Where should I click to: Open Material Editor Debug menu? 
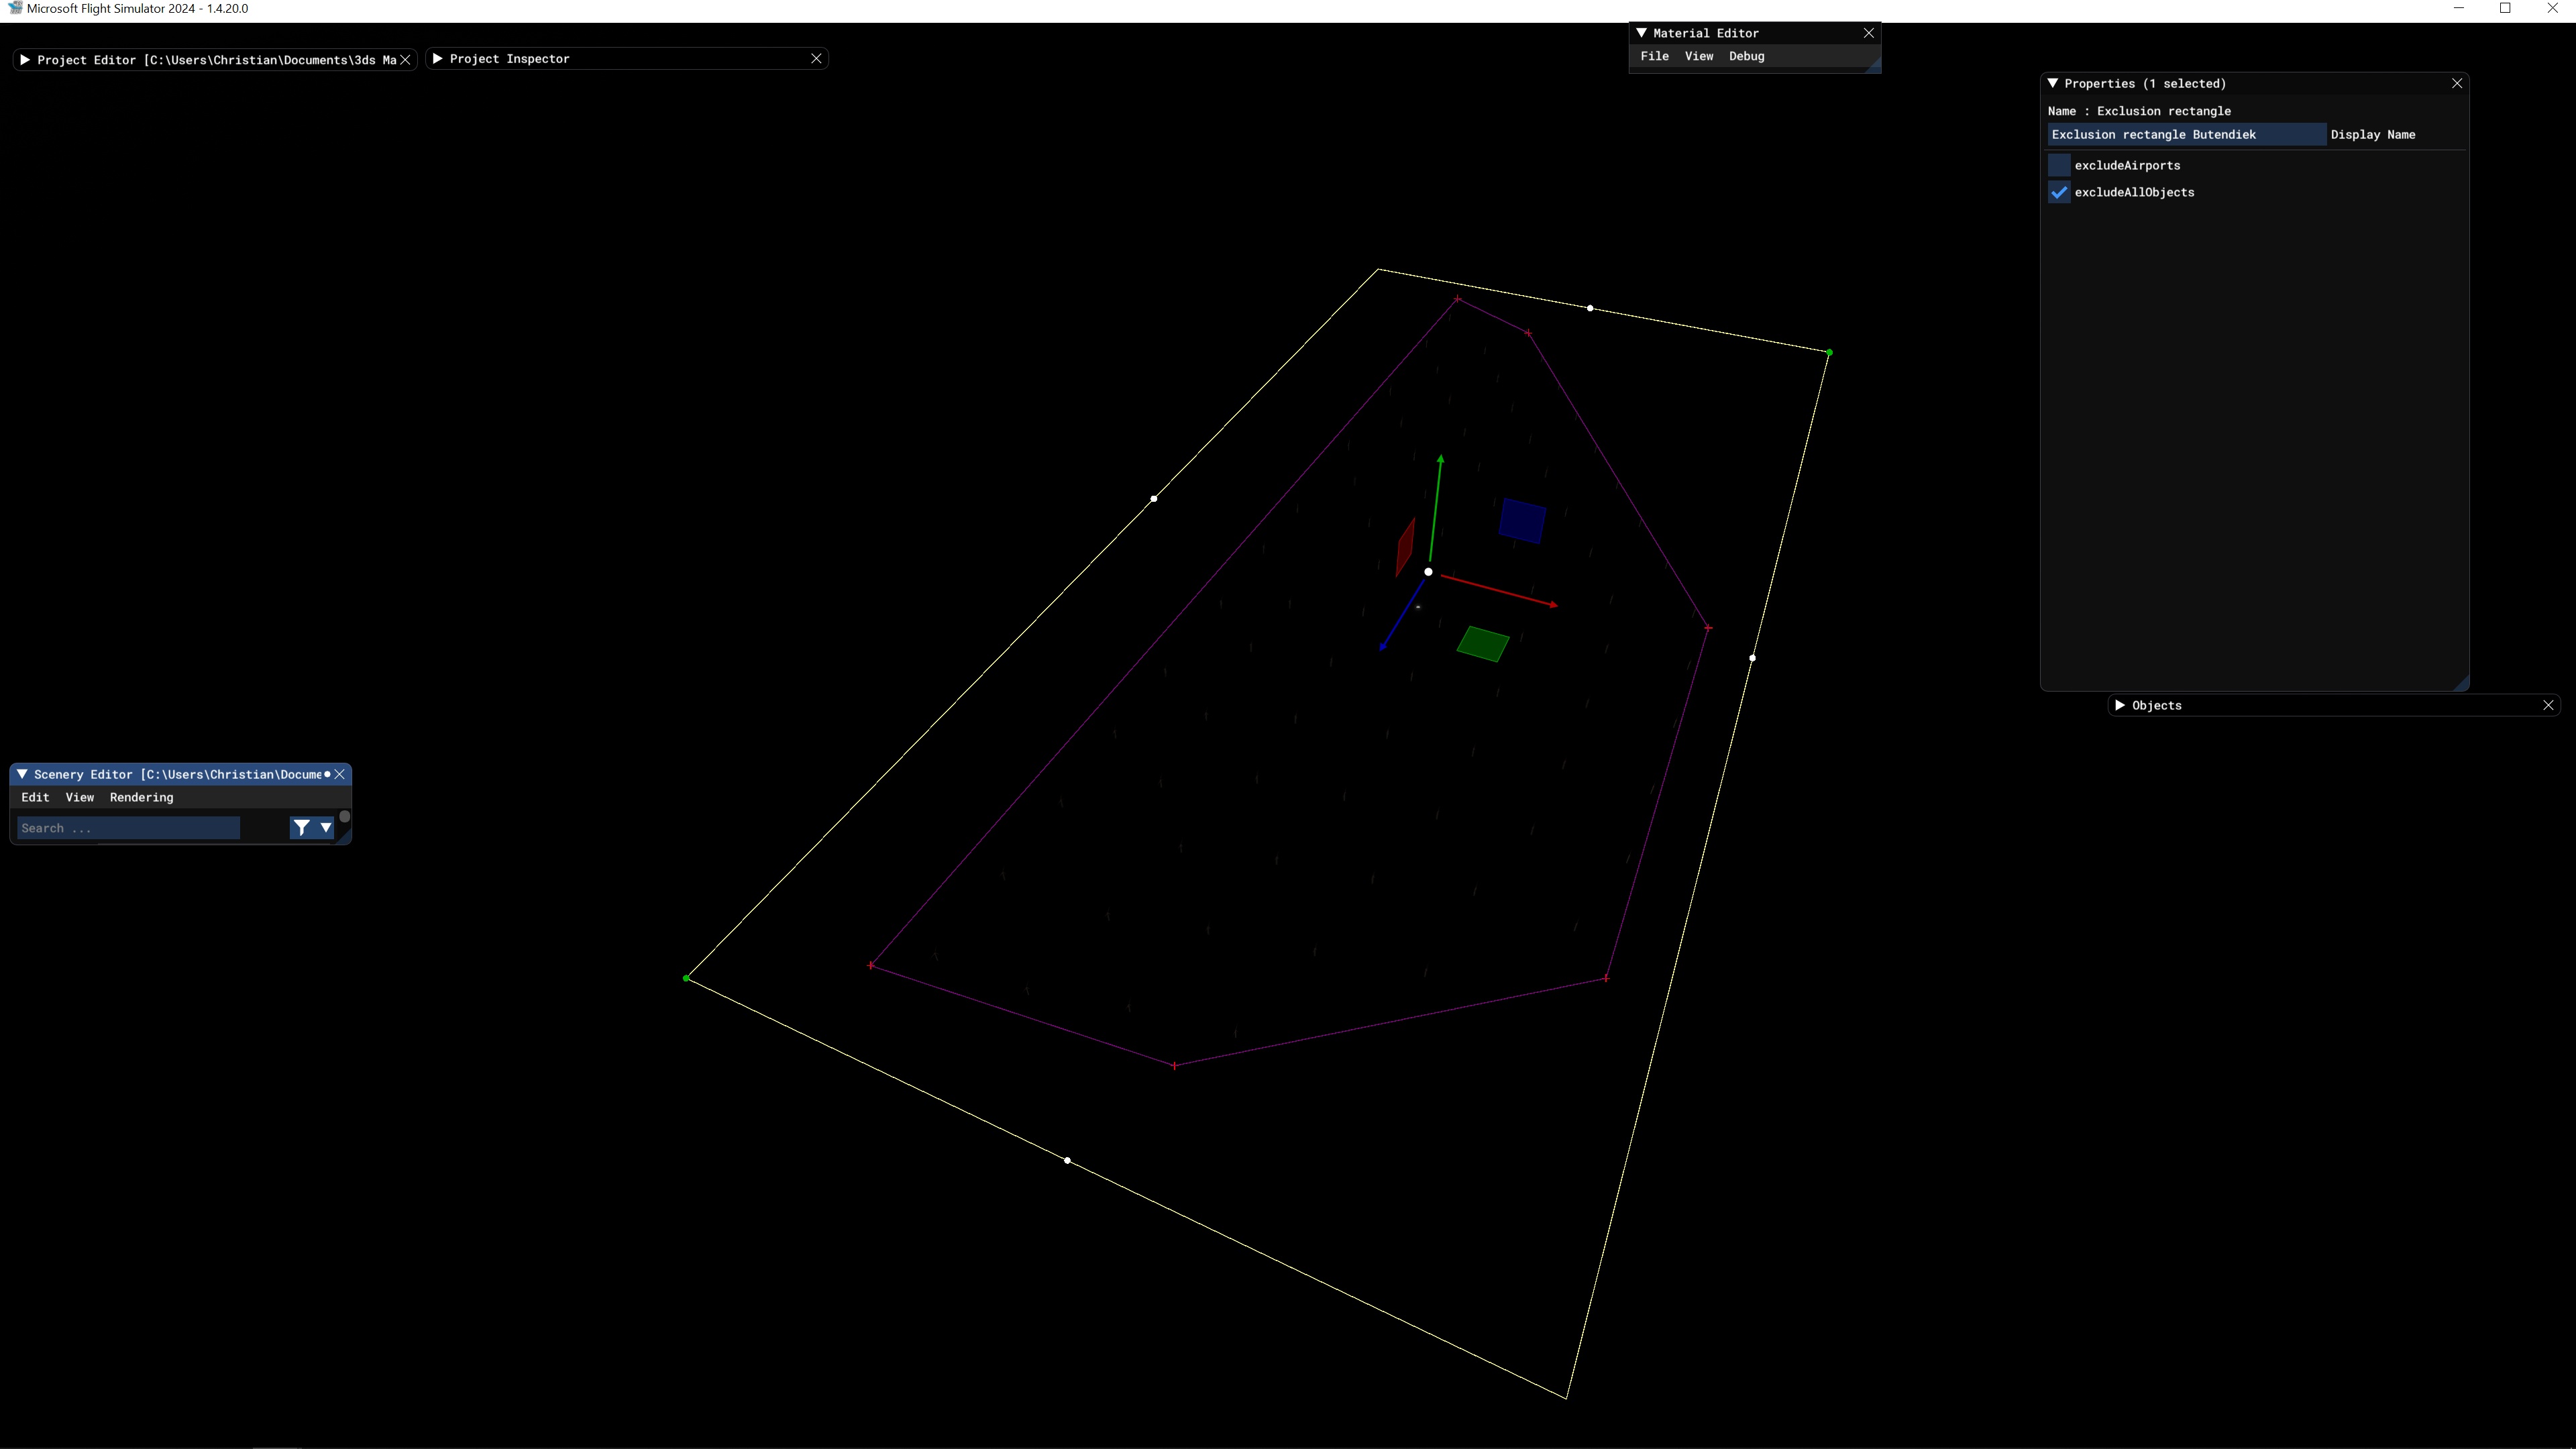(1746, 56)
